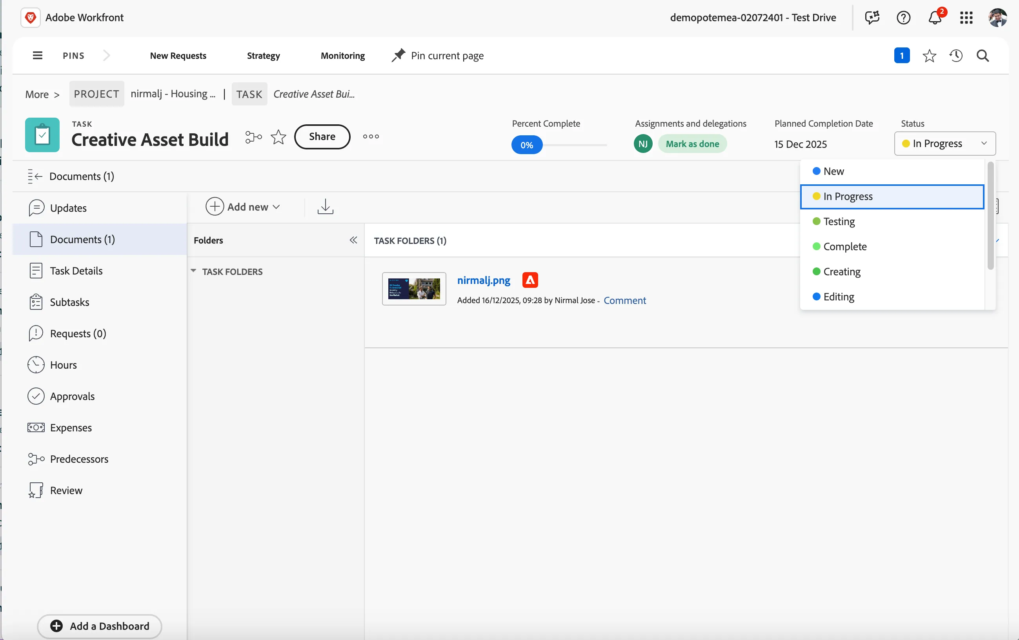This screenshot has width=1019, height=640.
Task: Collapse the TASK FOLDERS tree triangle
Action: tap(193, 271)
